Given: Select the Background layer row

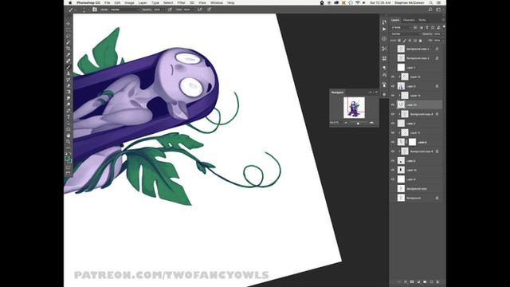Looking at the screenshot, I should pyautogui.click(x=417, y=198).
